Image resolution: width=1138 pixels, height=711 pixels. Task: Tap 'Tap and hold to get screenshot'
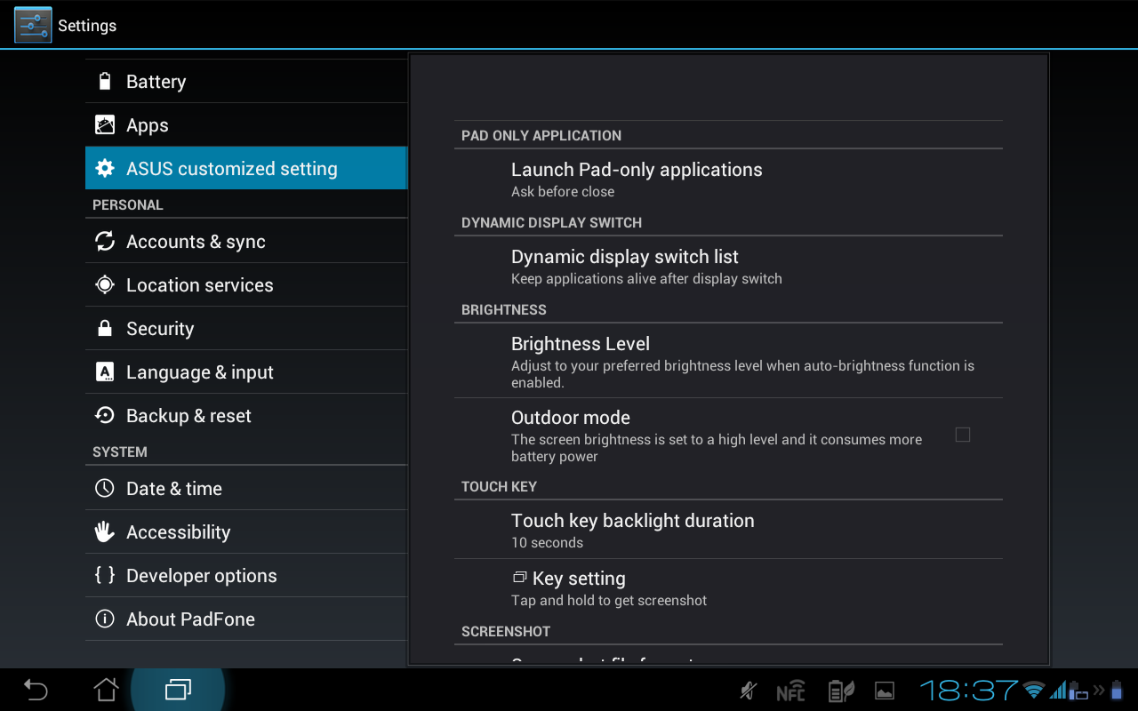[609, 601]
